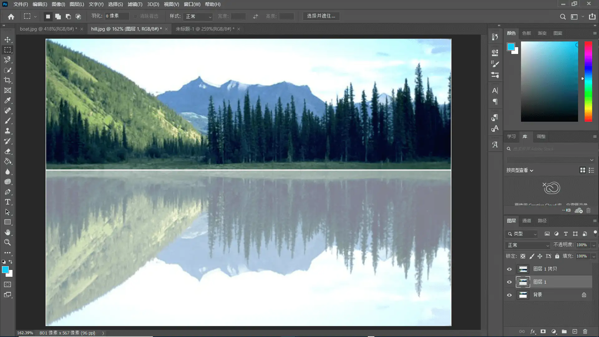The image size is (599, 337).
Task: Hide the 背景 layer
Action: (509, 295)
